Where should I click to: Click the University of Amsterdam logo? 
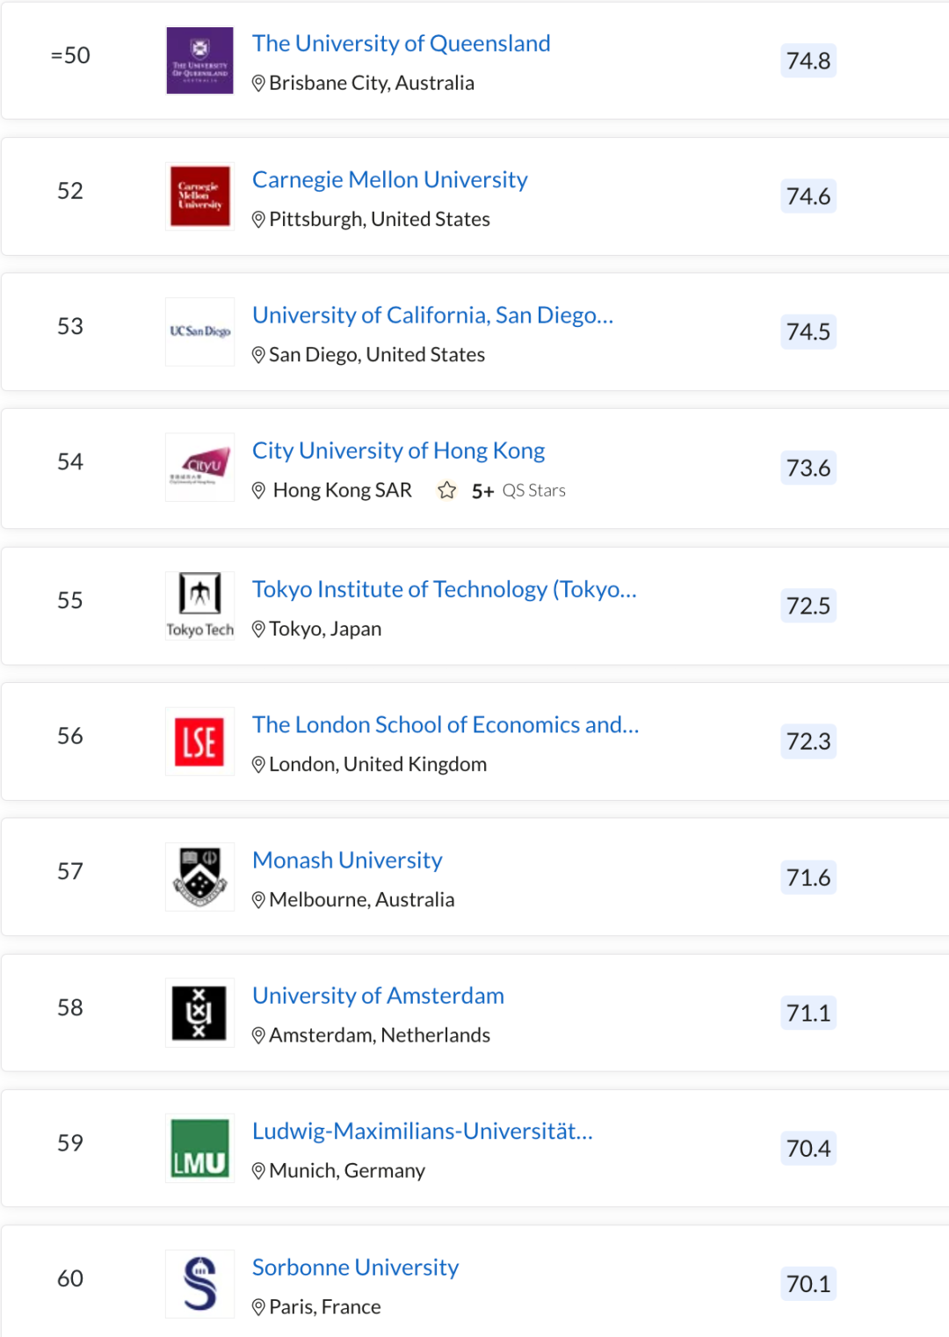(199, 1013)
